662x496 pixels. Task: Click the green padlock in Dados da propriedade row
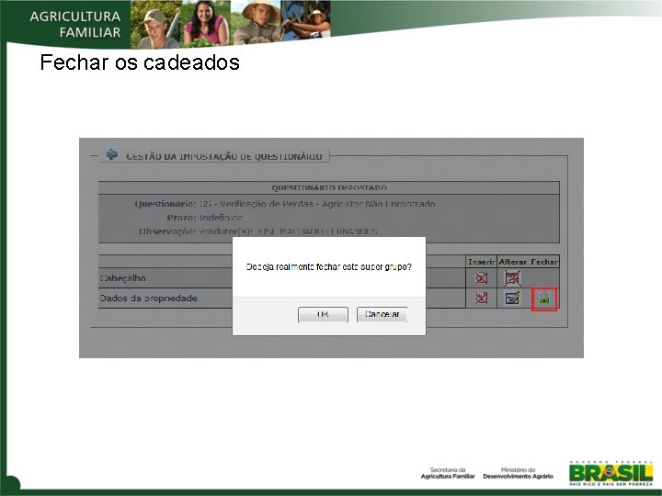[544, 299]
